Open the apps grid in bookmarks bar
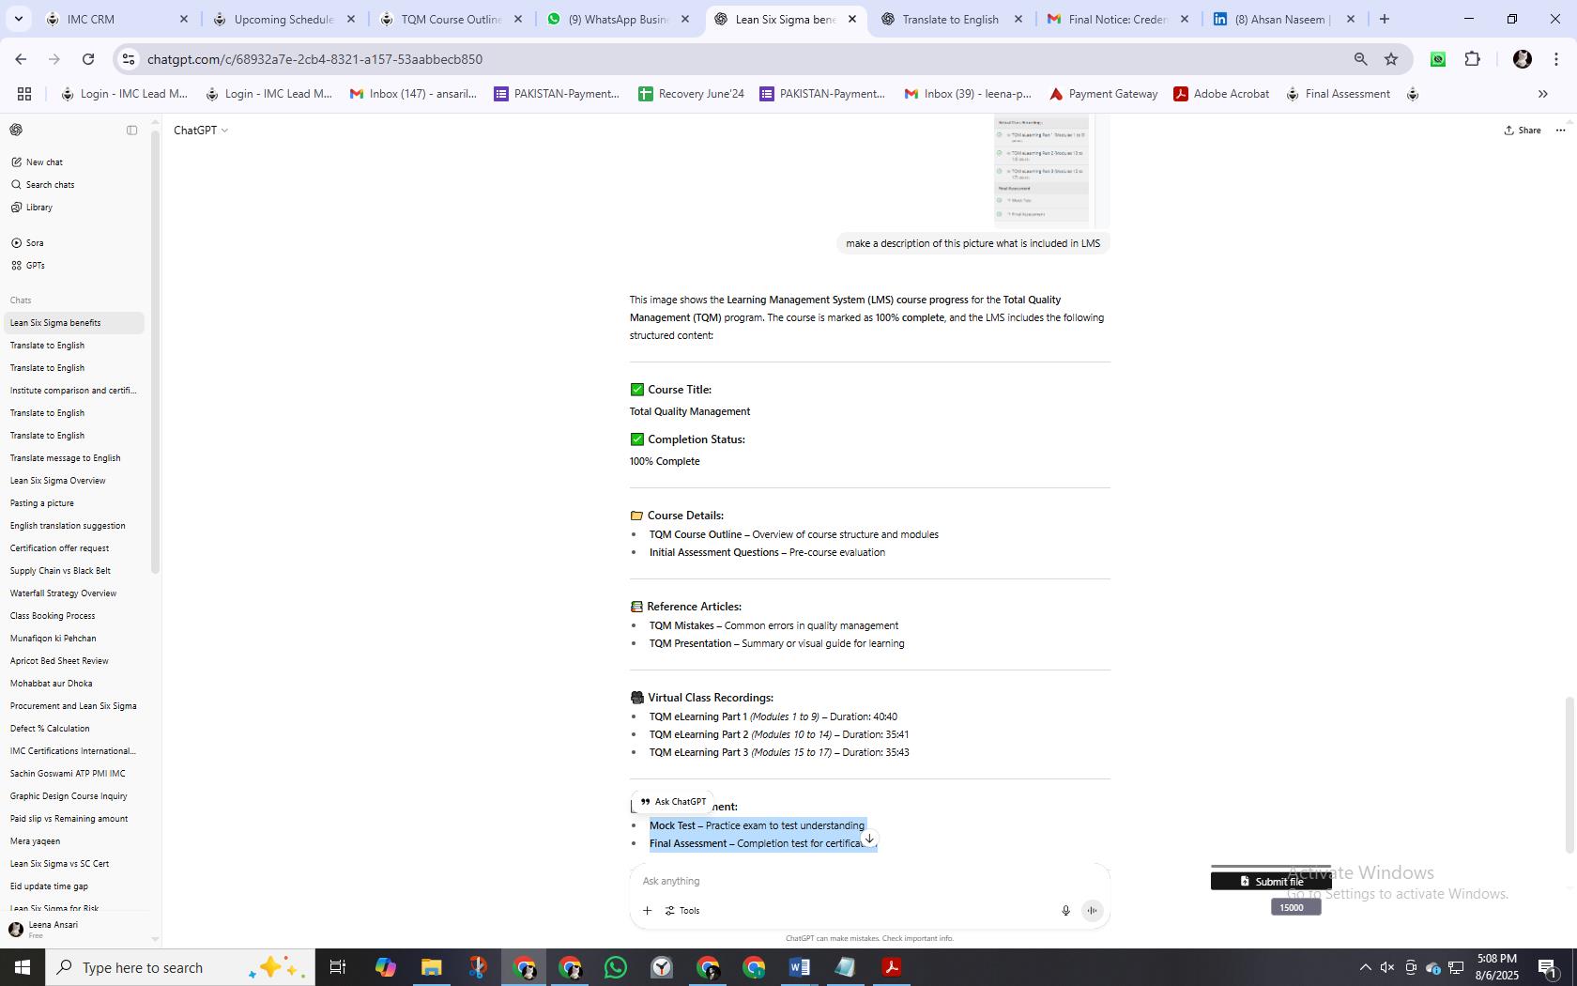 coord(24,93)
